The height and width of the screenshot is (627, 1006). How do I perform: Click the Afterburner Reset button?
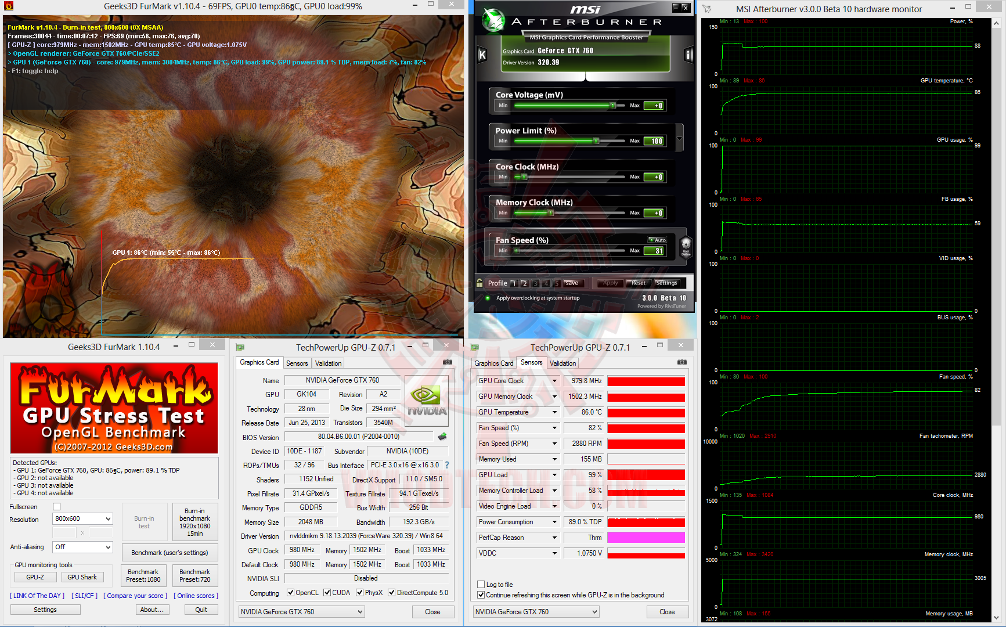639,283
